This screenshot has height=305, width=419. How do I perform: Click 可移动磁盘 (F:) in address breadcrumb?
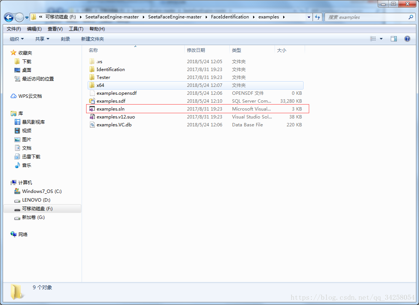pyautogui.click(x=61, y=17)
